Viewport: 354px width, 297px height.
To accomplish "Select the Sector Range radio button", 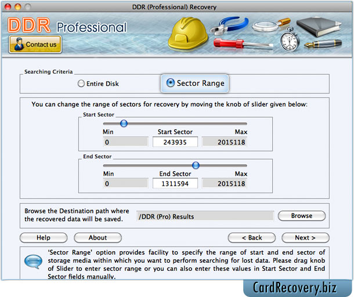I will coord(171,83).
